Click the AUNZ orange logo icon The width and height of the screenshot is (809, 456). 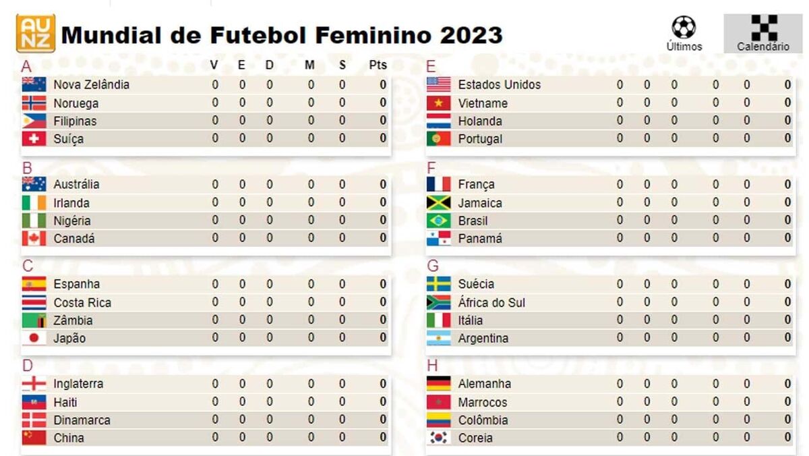tap(36, 33)
